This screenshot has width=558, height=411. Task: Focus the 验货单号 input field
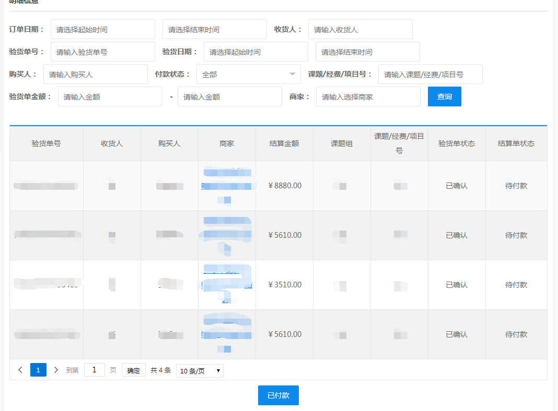pyautogui.click(x=102, y=52)
